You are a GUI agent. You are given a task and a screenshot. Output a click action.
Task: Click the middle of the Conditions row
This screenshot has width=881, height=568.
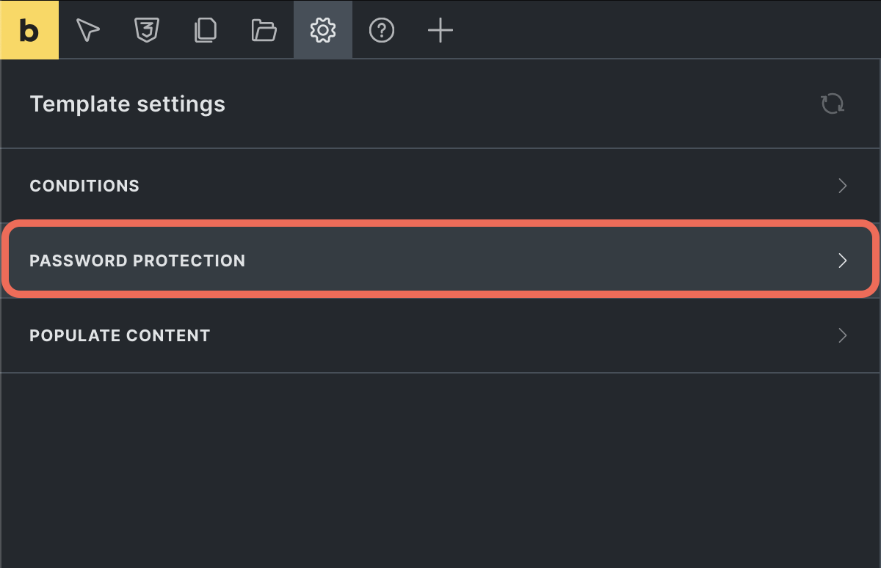pos(440,186)
